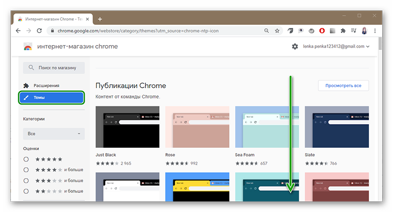
Task: Open the Rose theme title
Action: click(170, 155)
